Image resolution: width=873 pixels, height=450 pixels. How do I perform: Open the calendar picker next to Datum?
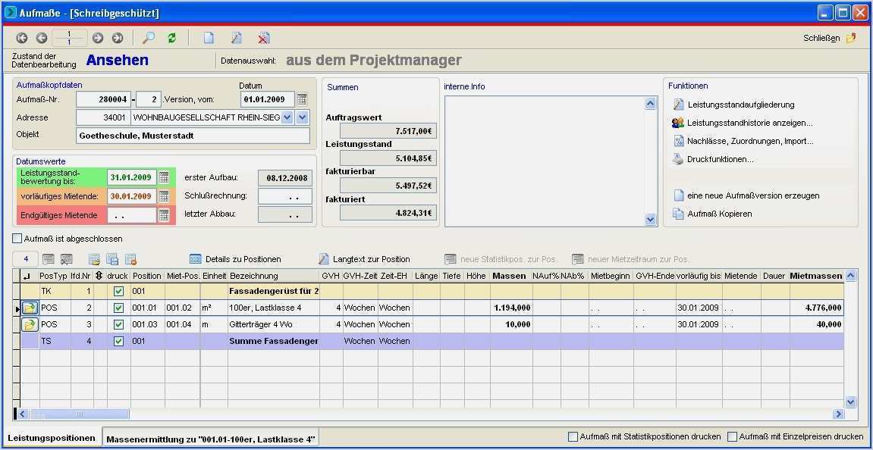301,98
